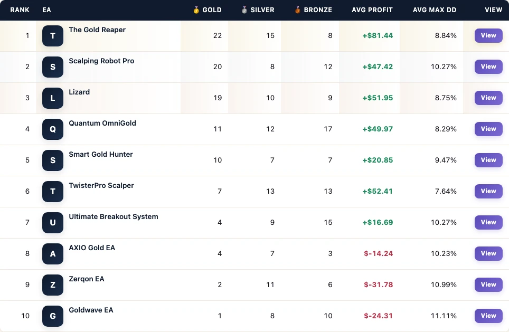View Ultimate Breakout System details
Screen dimensions: 509x332
(x=488, y=222)
